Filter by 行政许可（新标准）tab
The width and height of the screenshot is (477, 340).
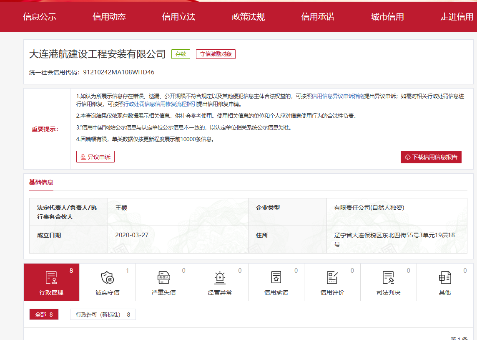pos(103,315)
